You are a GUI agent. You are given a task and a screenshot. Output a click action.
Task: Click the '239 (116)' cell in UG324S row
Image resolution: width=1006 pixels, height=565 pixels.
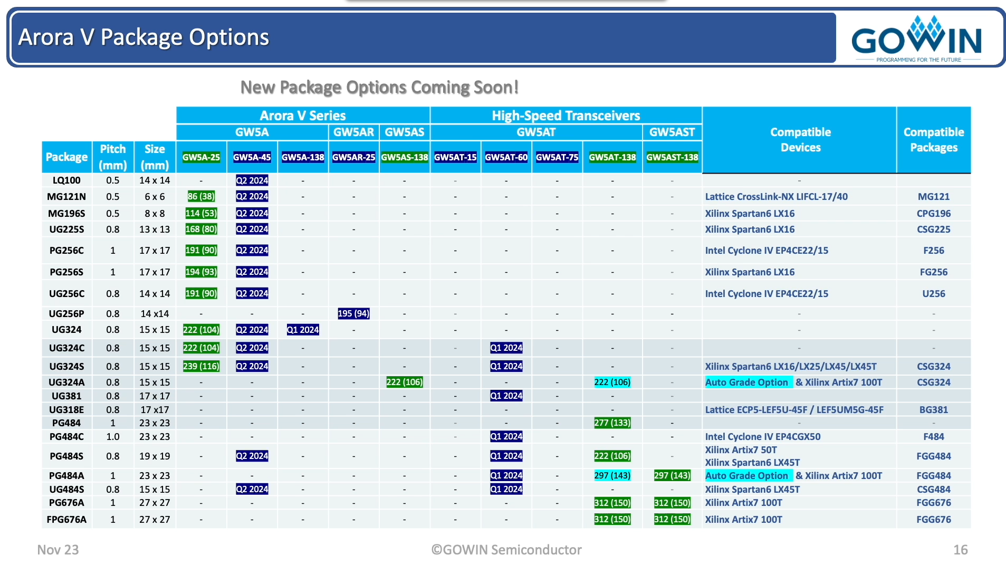[201, 367]
